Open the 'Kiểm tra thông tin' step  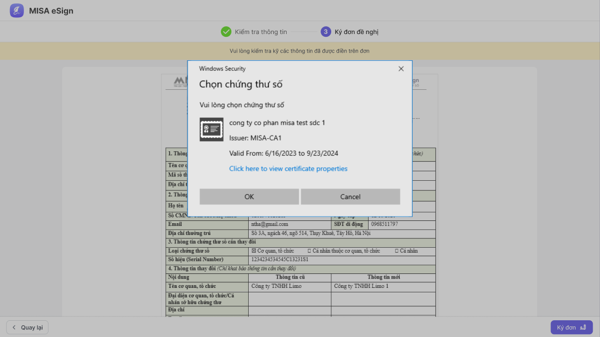(260, 32)
